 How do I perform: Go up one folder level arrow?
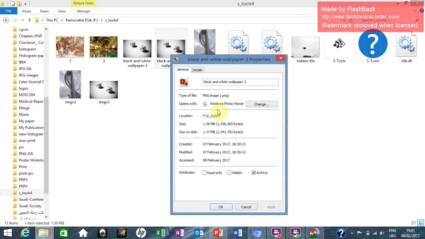point(29,20)
